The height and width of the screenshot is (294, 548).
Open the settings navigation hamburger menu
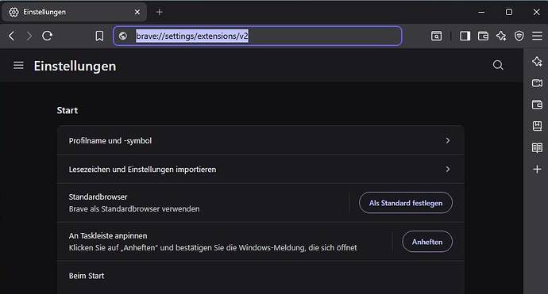point(18,65)
